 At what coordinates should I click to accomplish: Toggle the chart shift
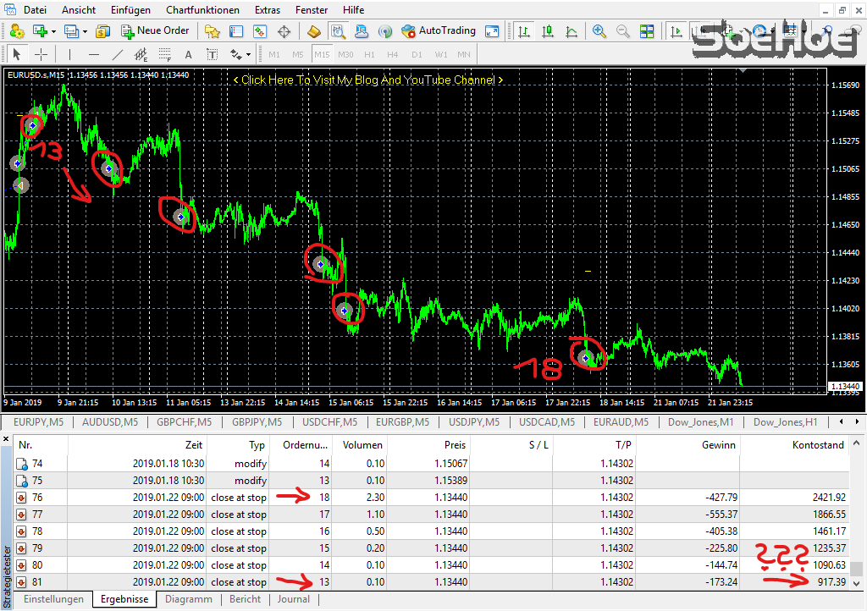(x=698, y=30)
